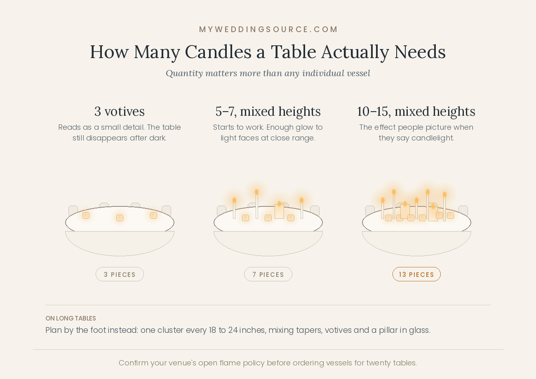Click the rightmost tall taper on the 13-piece table
The image size is (536, 379).
click(x=444, y=206)
